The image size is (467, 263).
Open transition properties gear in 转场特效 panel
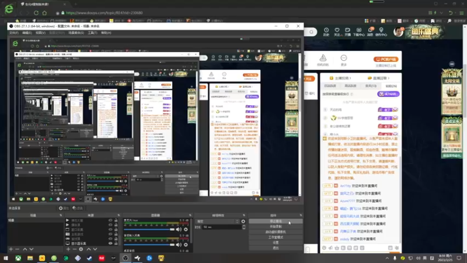(243, 222)
